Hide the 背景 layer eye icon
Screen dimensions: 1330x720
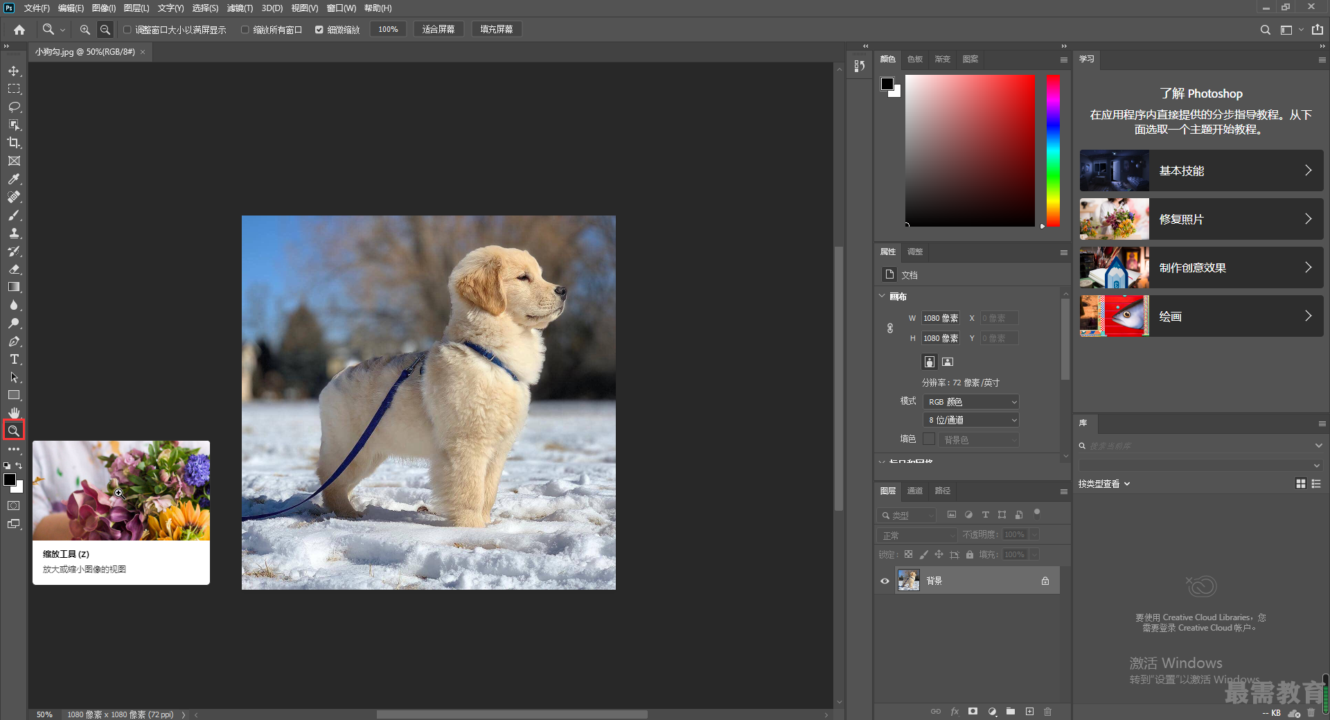[x=885, y=581]
